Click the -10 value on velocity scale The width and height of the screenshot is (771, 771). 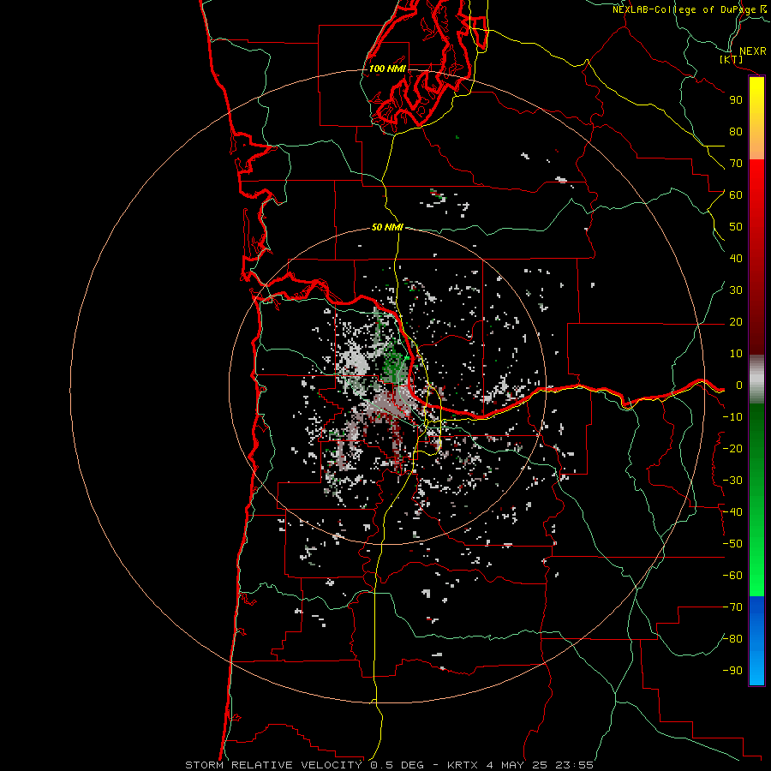pos(732,417)
